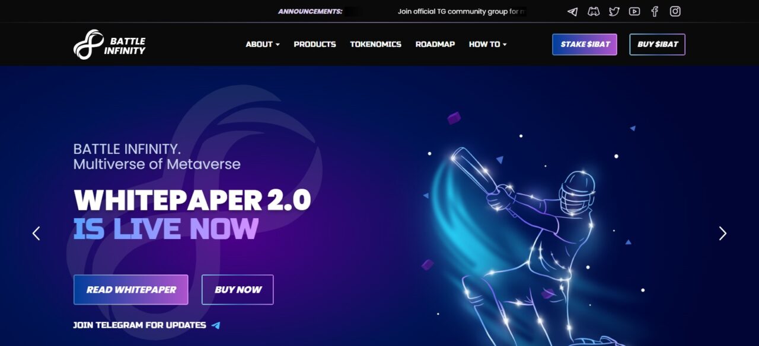This screenshot has width=759, height=346.
Task: Click the STAKE $IBAT button
Action: coord(585,44)
